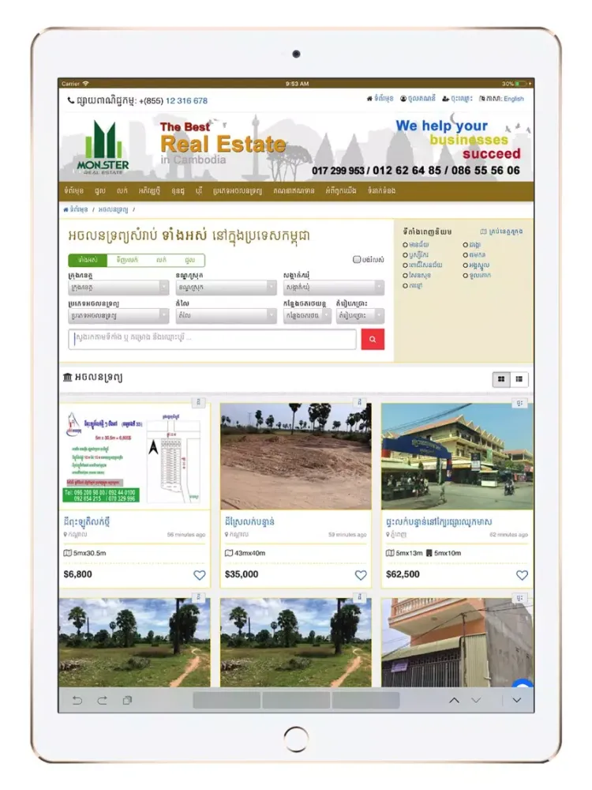The height and width of the screenshot is (790, 592).
Task: Open the $35,000 listing title link
Action: click(249, 521)
